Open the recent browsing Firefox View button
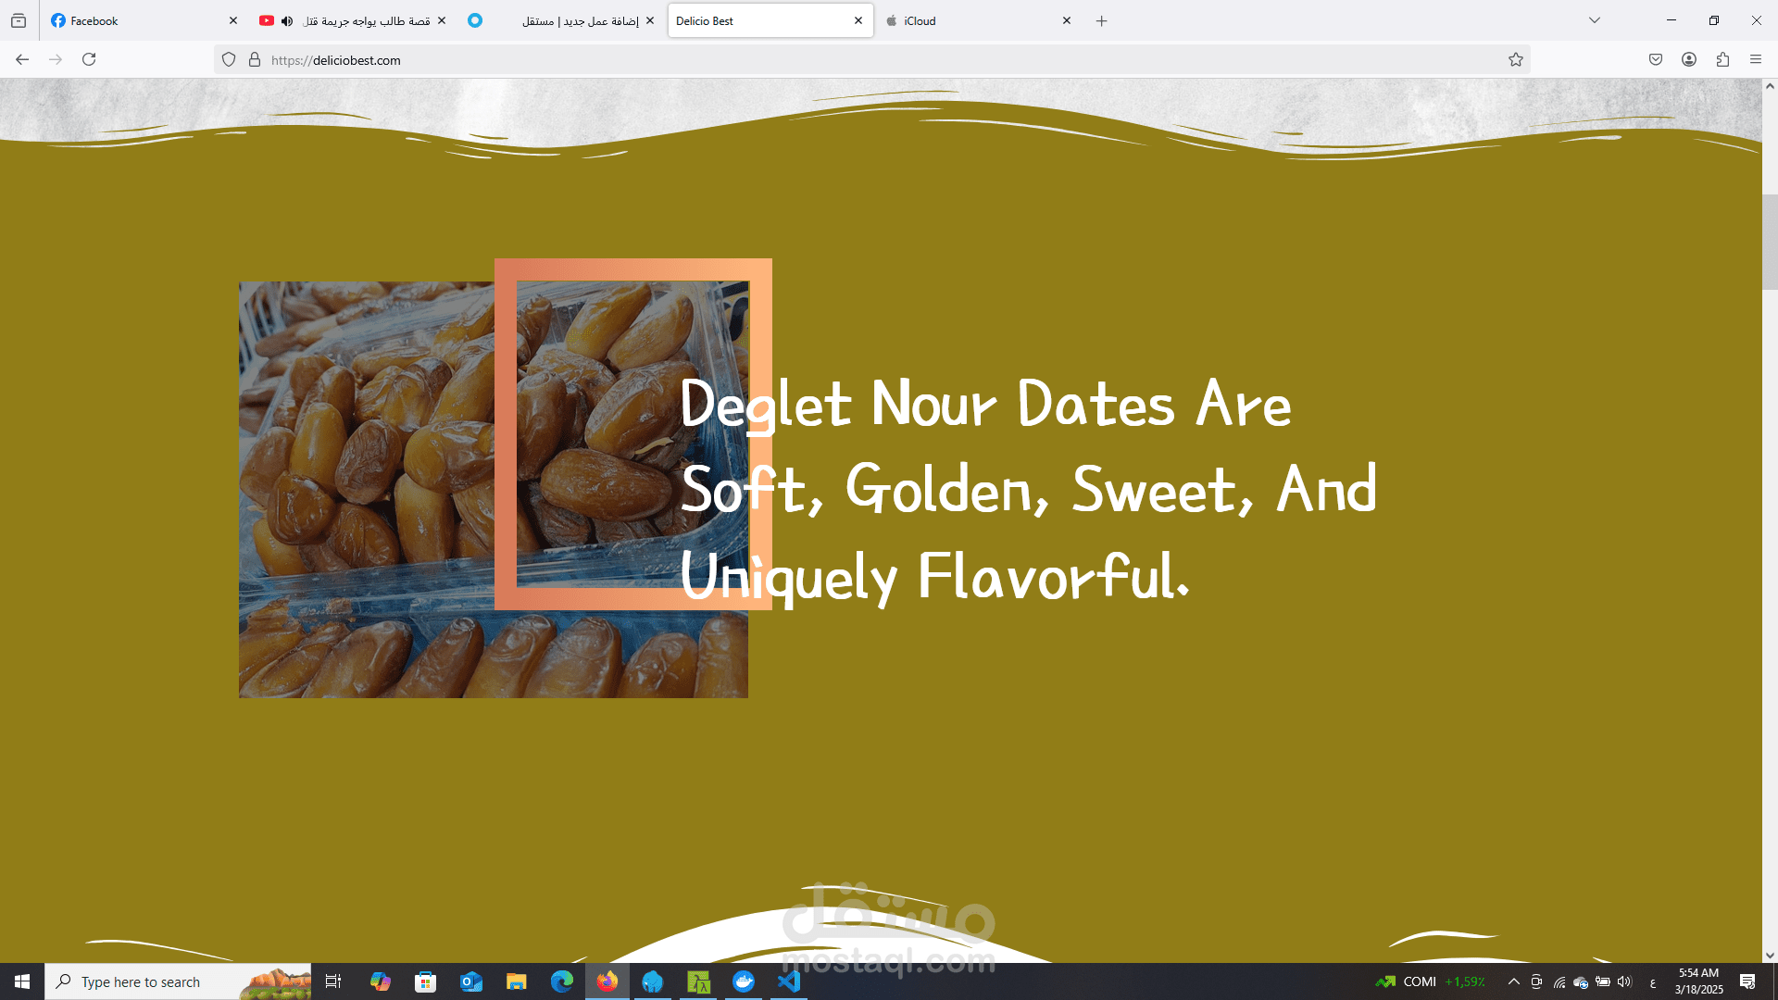Image resolution: width=1778 pixels, height=1000 pixels. (19, 20)
